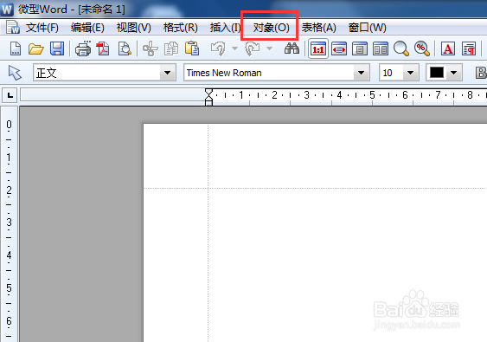Click the indent hourglass marker on ruler

(x=208, y=97)
